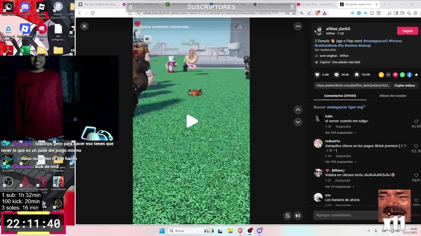421x236 pixels.
Task: Close the TikTok video viewer overlay
Action: [85, 26]
